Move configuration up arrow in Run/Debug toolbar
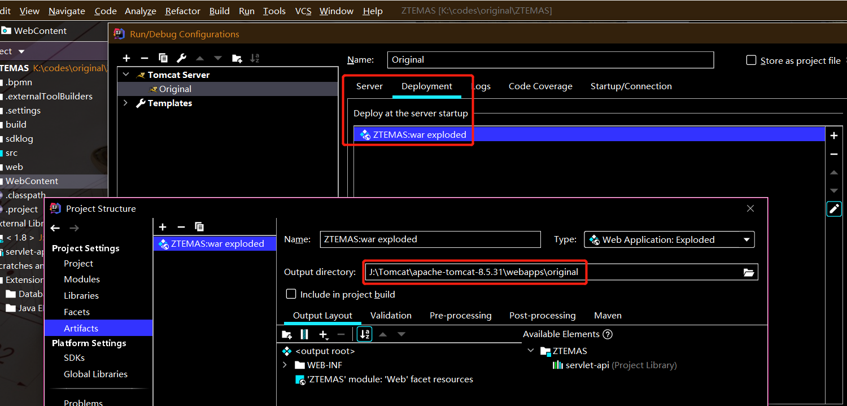Image resolution: width=847 pixels, height=406 pixels. tap(200, 58)
